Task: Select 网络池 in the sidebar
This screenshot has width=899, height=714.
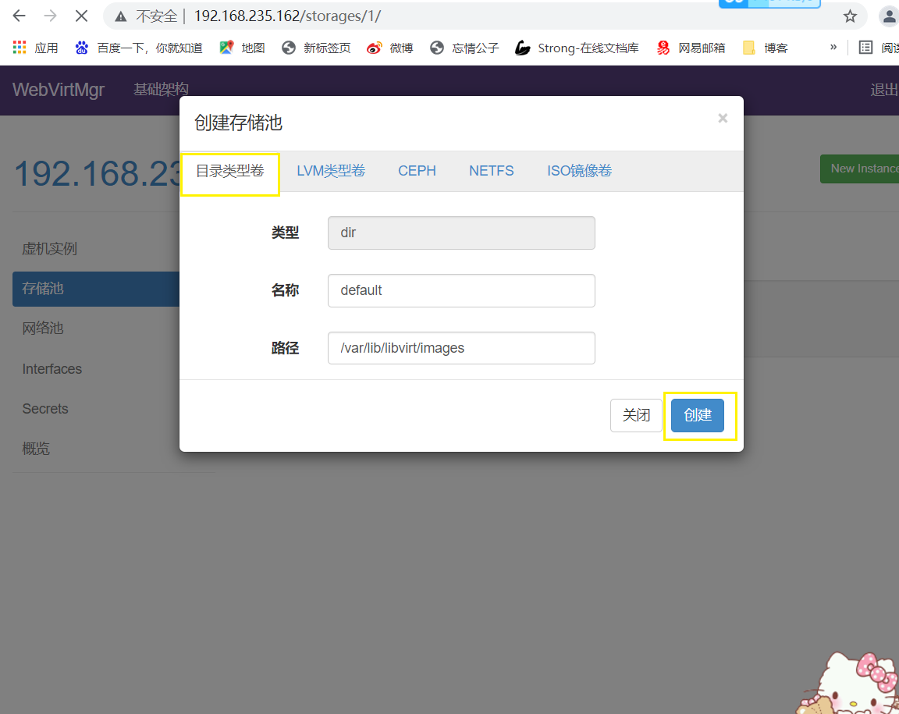Action: point(41,328)
